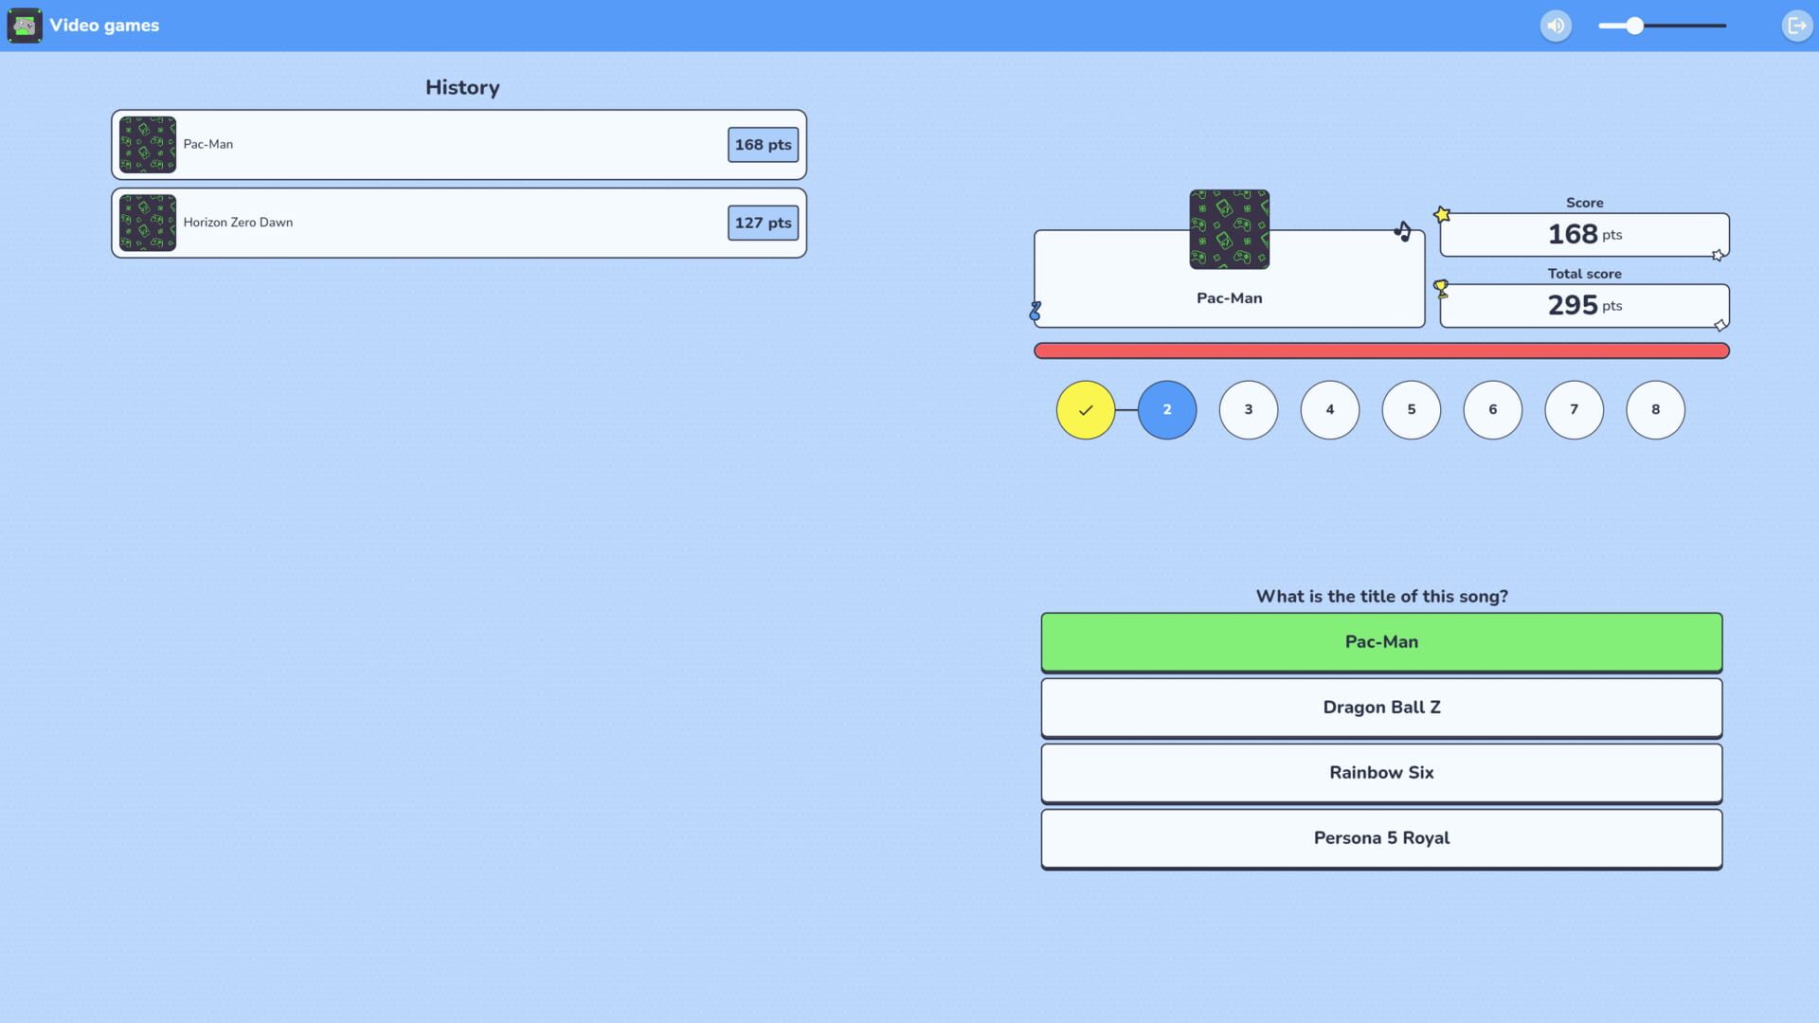Click the music note icon on song card
Viewport: 1819px width, 1023px height.
[x=1403, y=231]
